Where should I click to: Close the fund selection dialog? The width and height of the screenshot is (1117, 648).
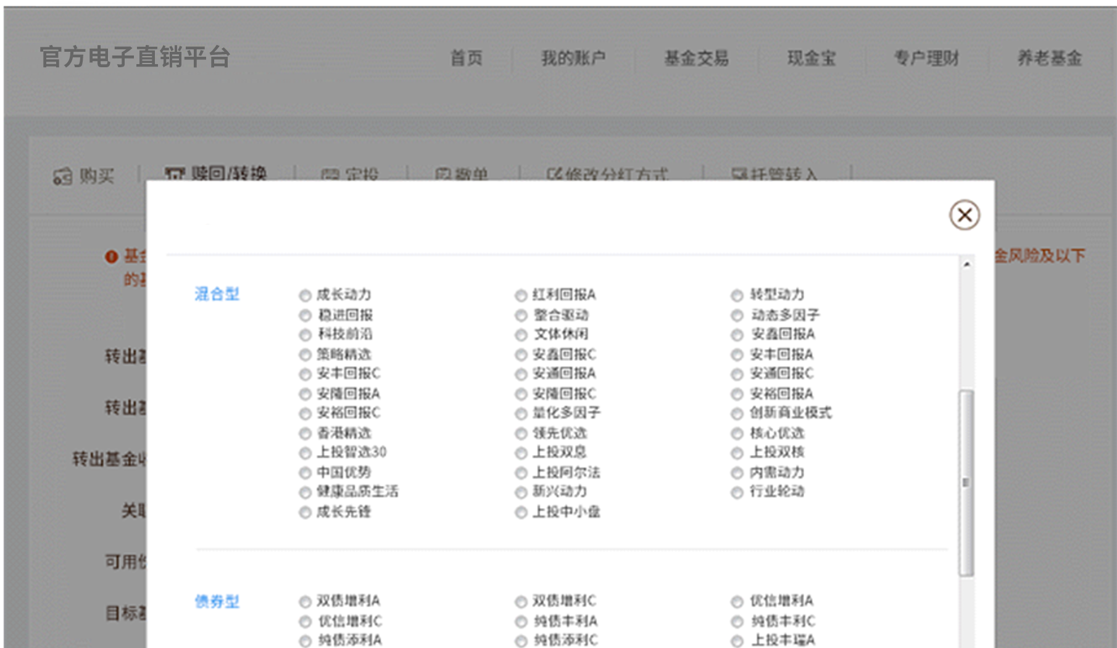coord(964,215)
